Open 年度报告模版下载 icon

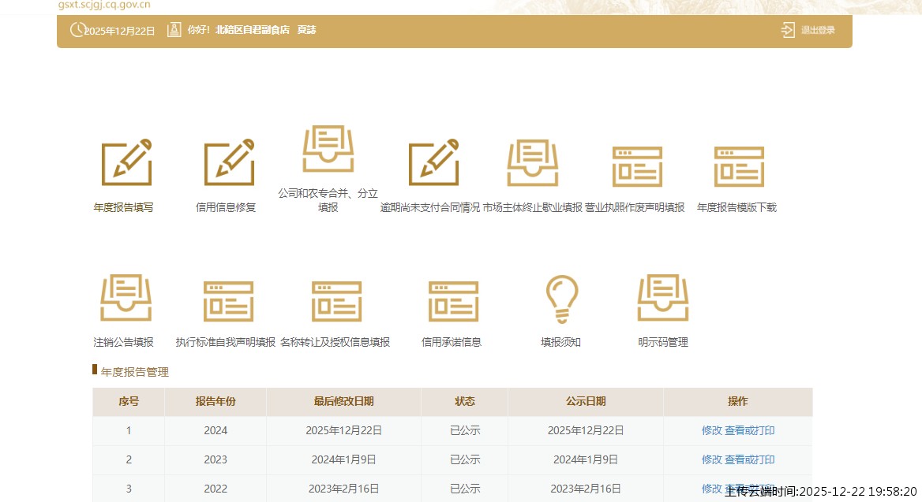pyautogui.click(x=738, y=165)
